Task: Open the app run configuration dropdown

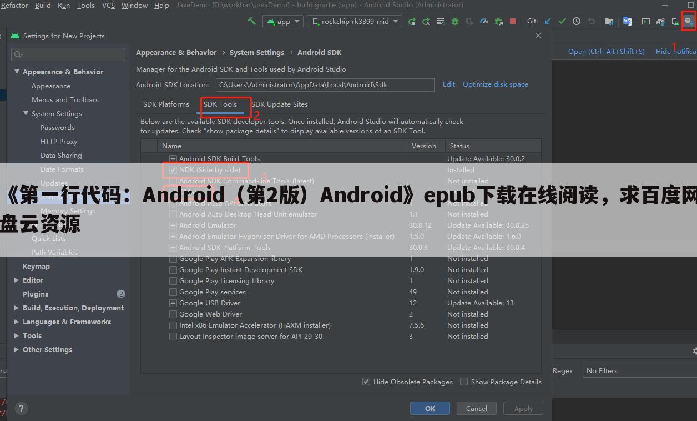Action: (x=282, y=22)
